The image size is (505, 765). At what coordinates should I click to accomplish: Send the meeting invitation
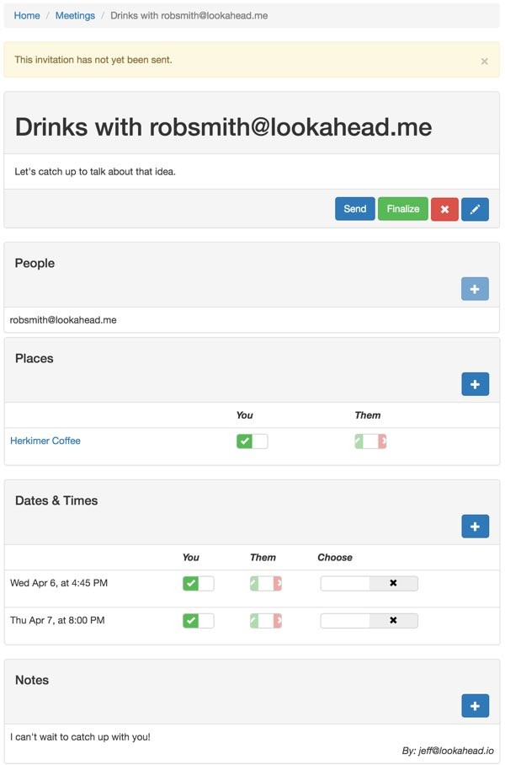point(355,209)
